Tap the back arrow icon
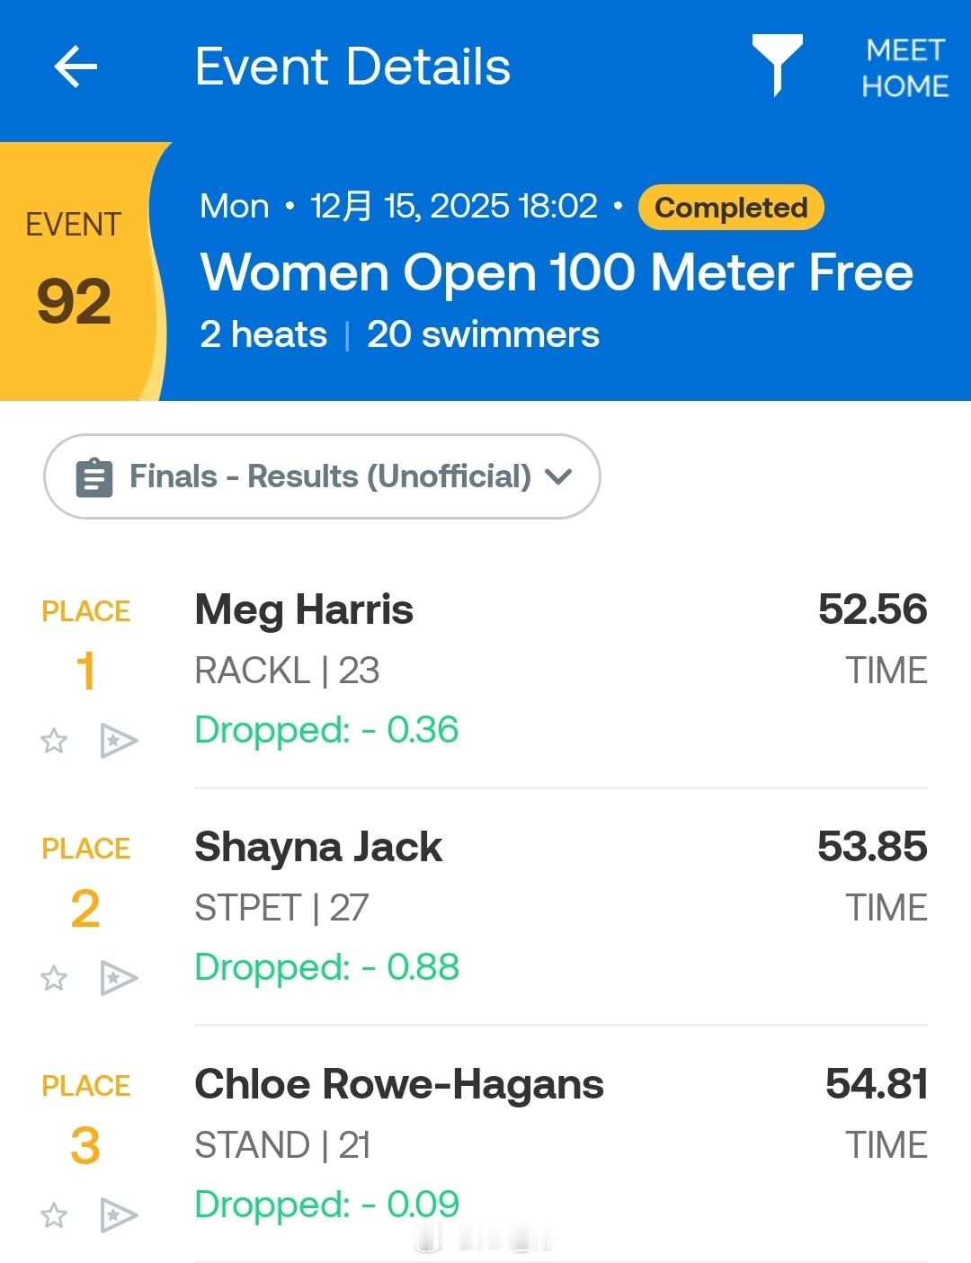 coord(76,67)
